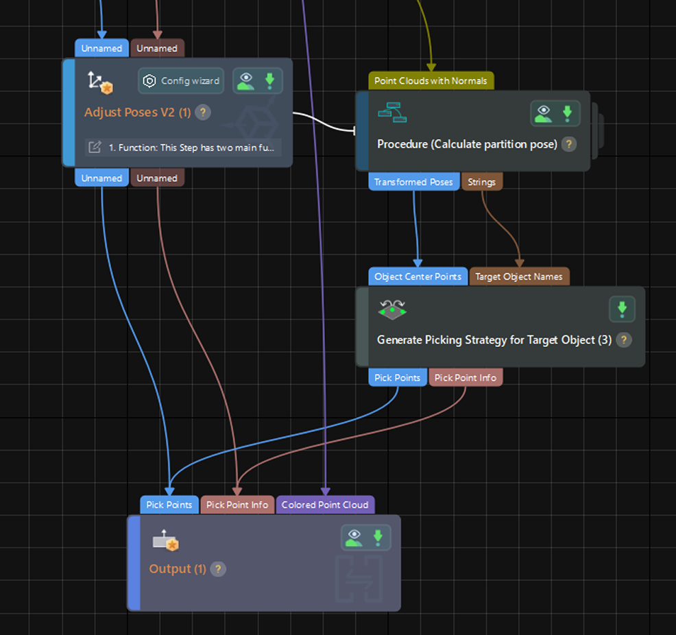The height and width of the screenshot is (635, 676).
Task: Click the Colored Point Cloud input port
Action: tap(325, 505)
